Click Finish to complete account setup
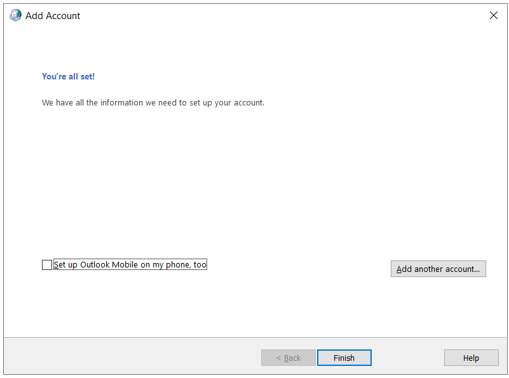The image size is (509, 378). 344,358
